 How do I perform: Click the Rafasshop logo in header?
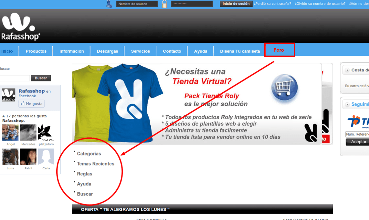click(21, 26)
